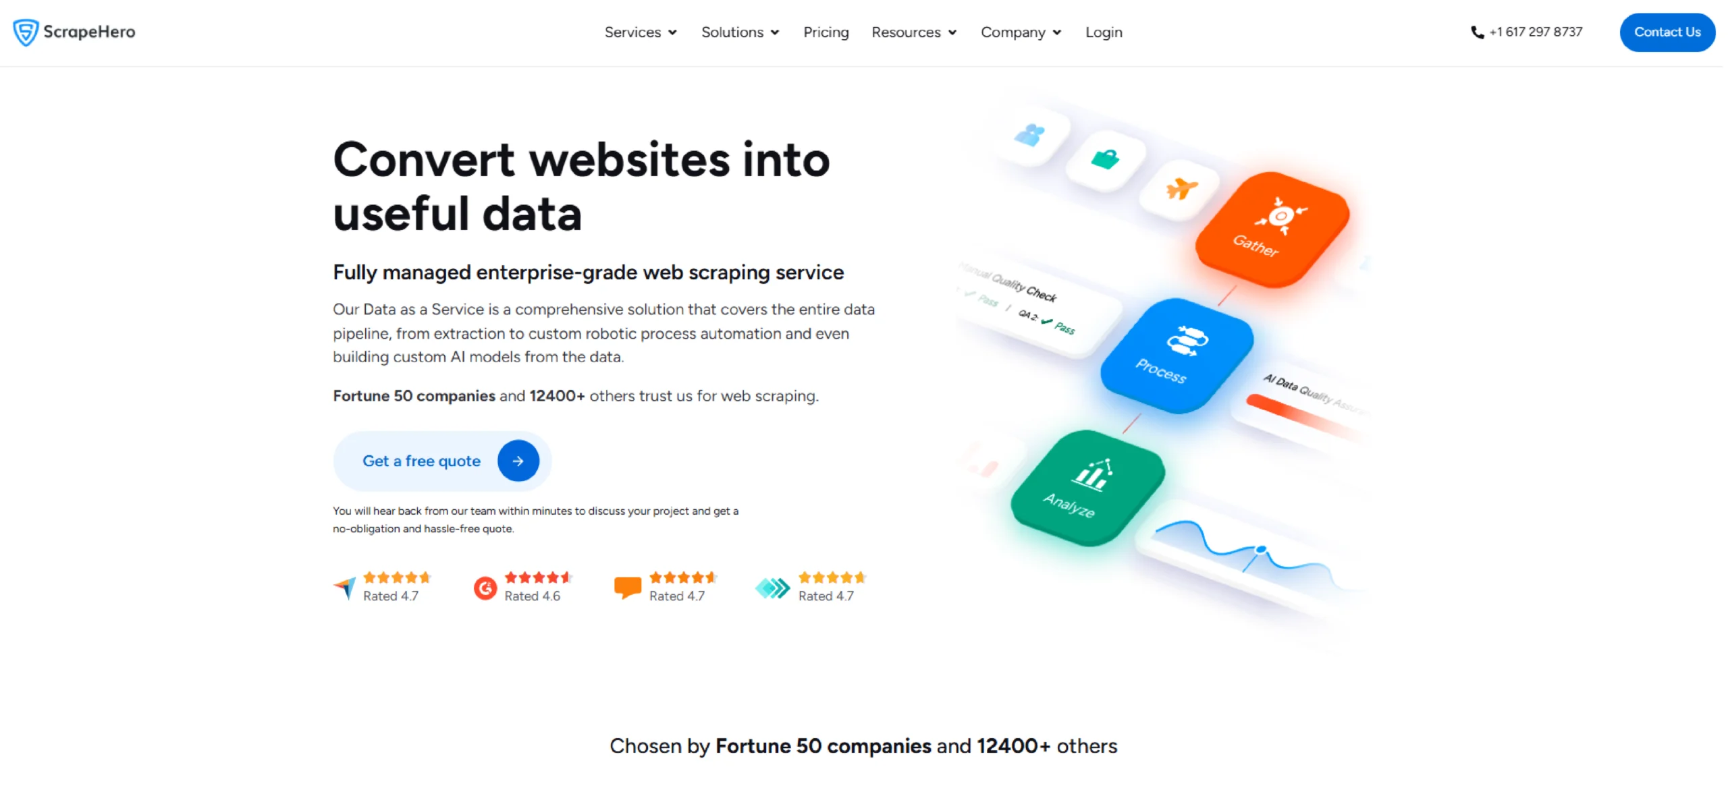Viewport: 1728px width, 794px height.
Task: Expand the Resources dropdown menu
Action: point(915,32)
